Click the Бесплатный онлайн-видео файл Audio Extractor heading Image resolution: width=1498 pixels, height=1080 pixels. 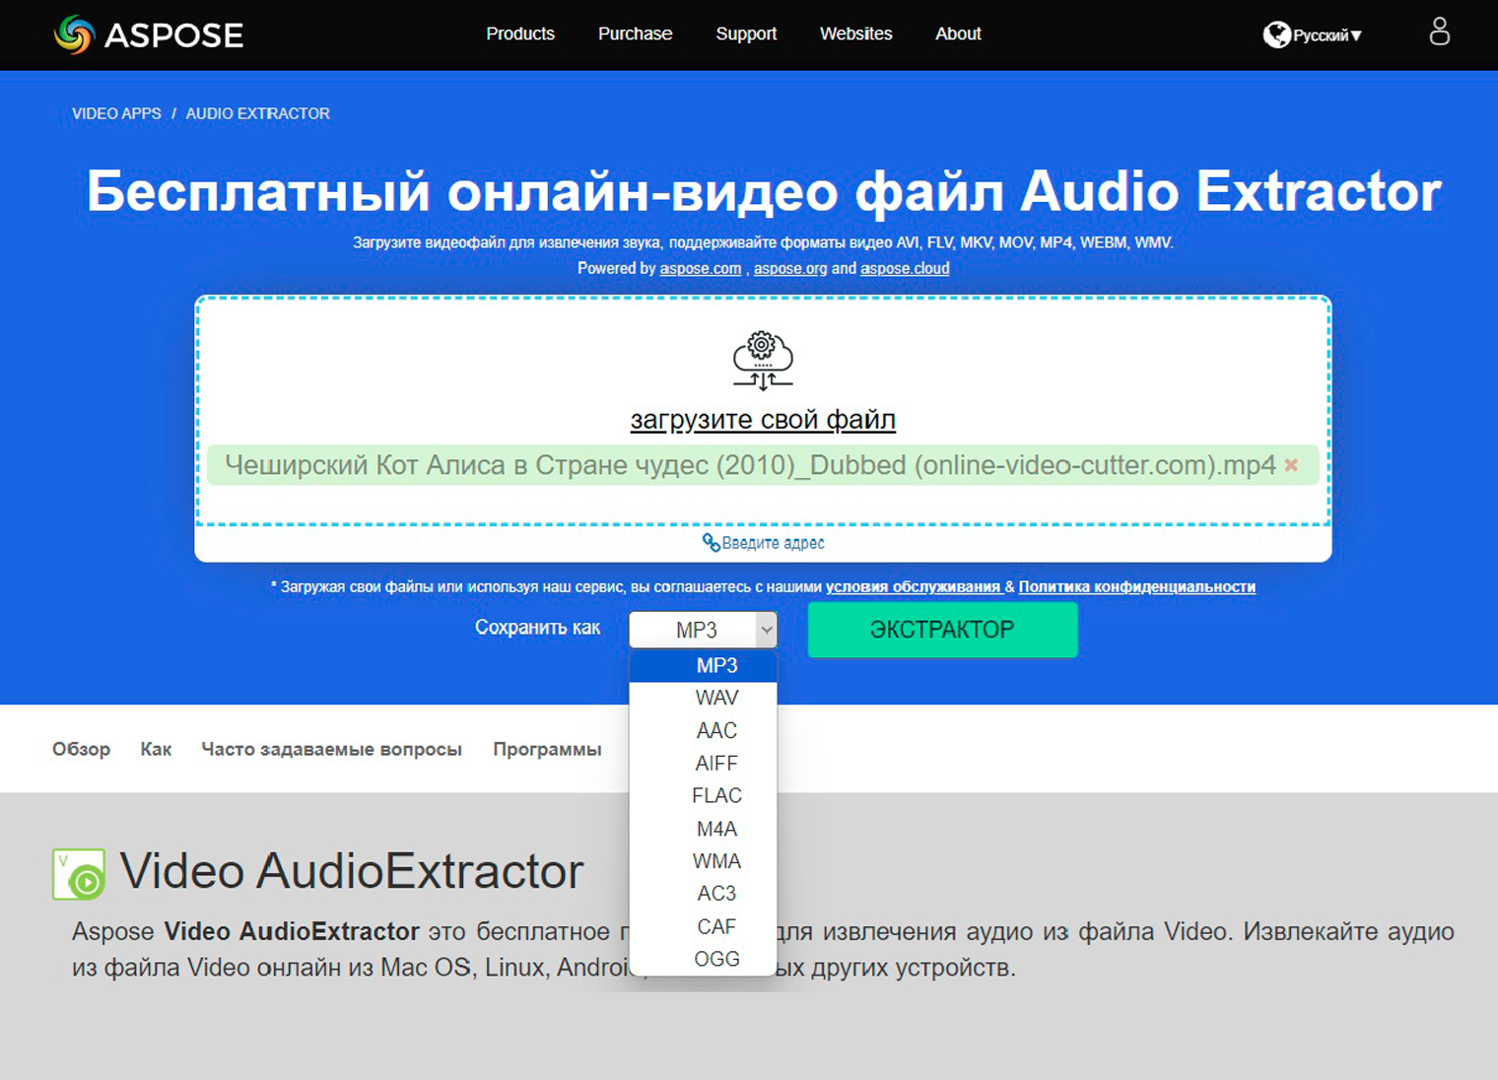[764, 191]
